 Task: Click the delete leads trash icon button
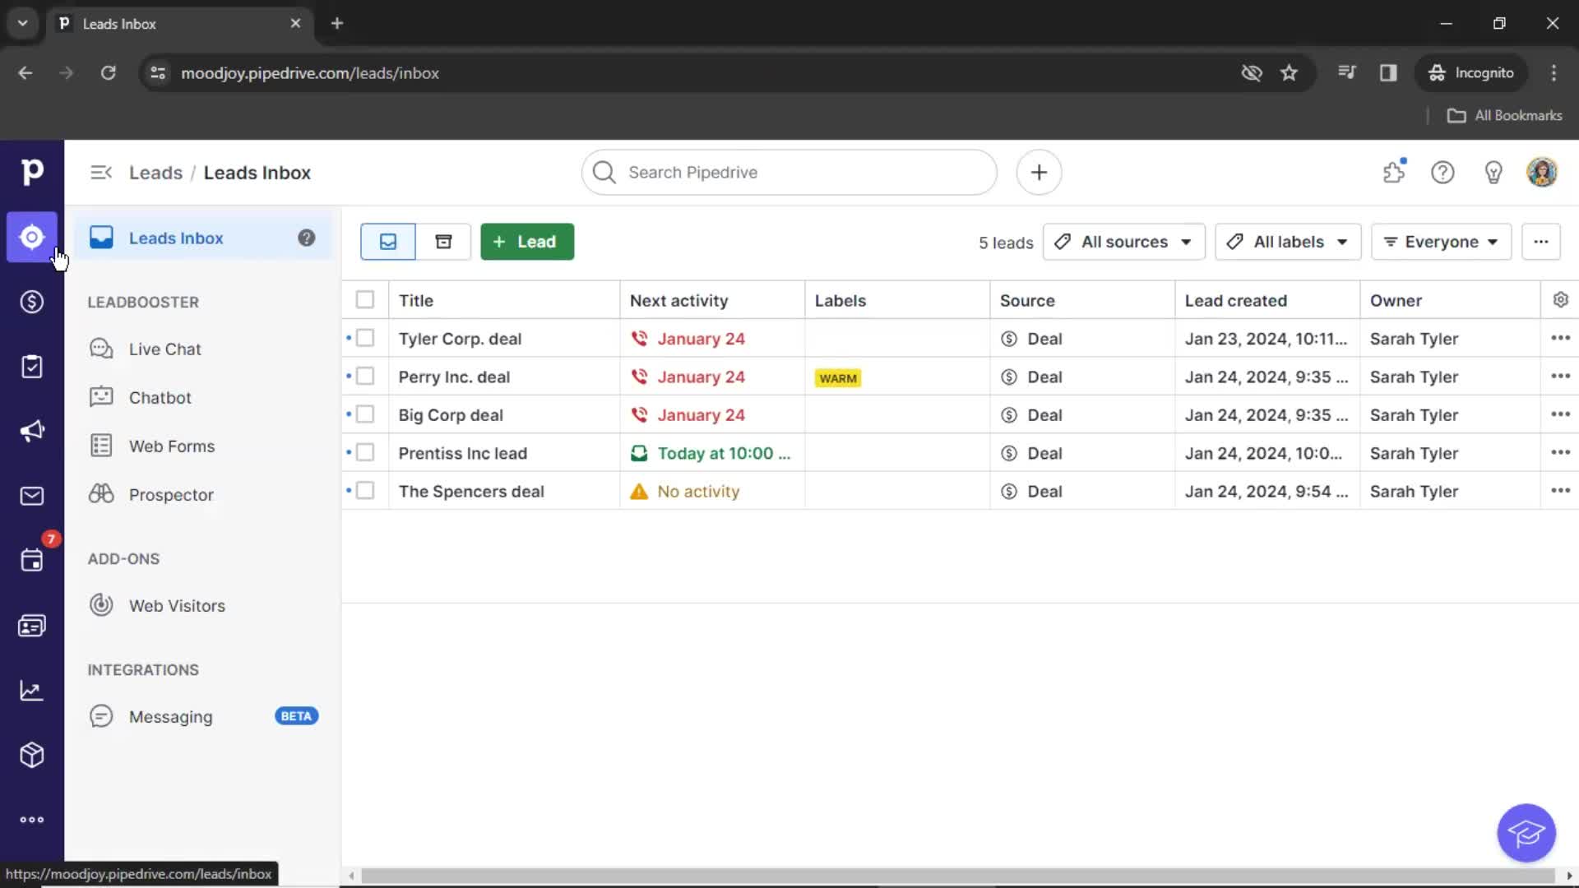pos(442,241)
